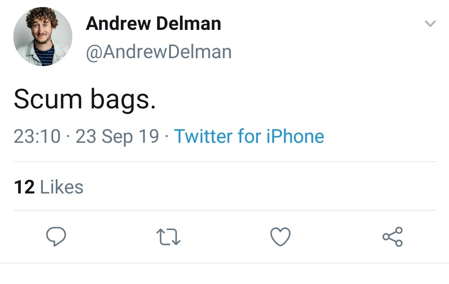Viewport: 449px width, 284px height.
Task: Open the reply speech bubble icon
Action: coord(56,237)
